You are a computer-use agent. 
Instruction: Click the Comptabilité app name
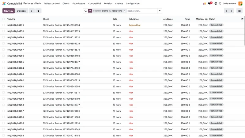[x=14, y=3]
